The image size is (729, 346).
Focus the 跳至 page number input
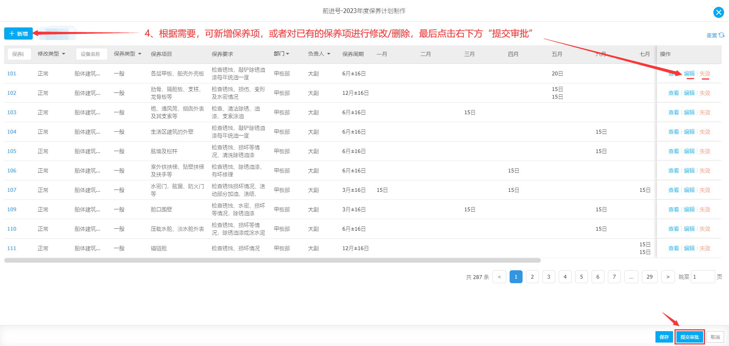(703, 277)
